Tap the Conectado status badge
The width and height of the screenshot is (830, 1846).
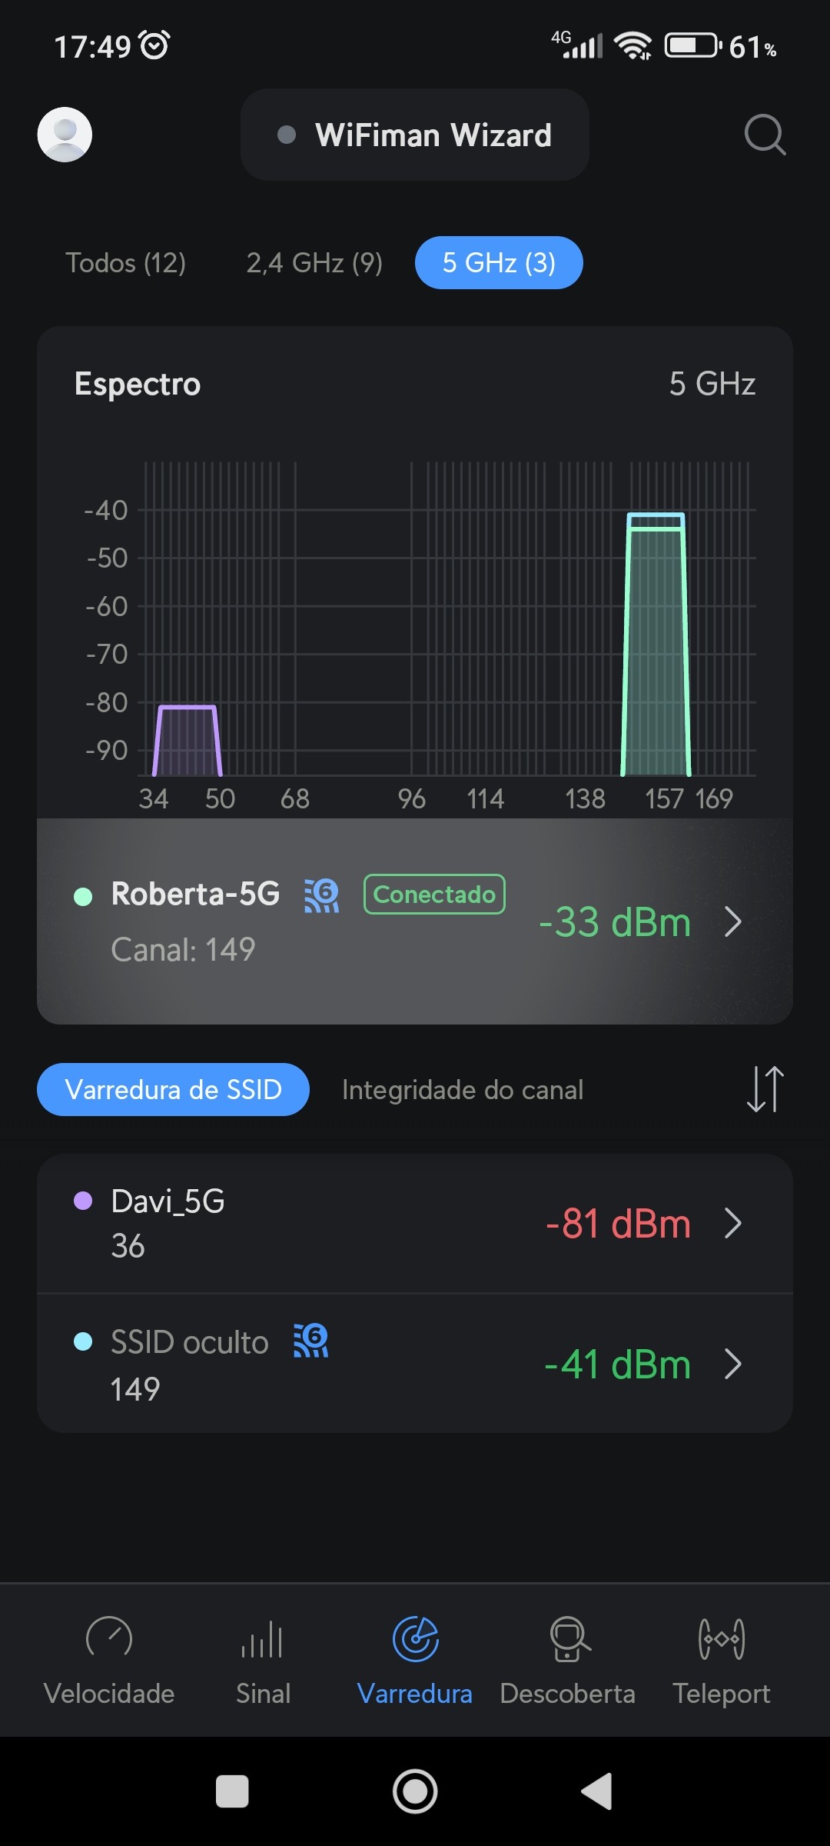tap(434, 895)
